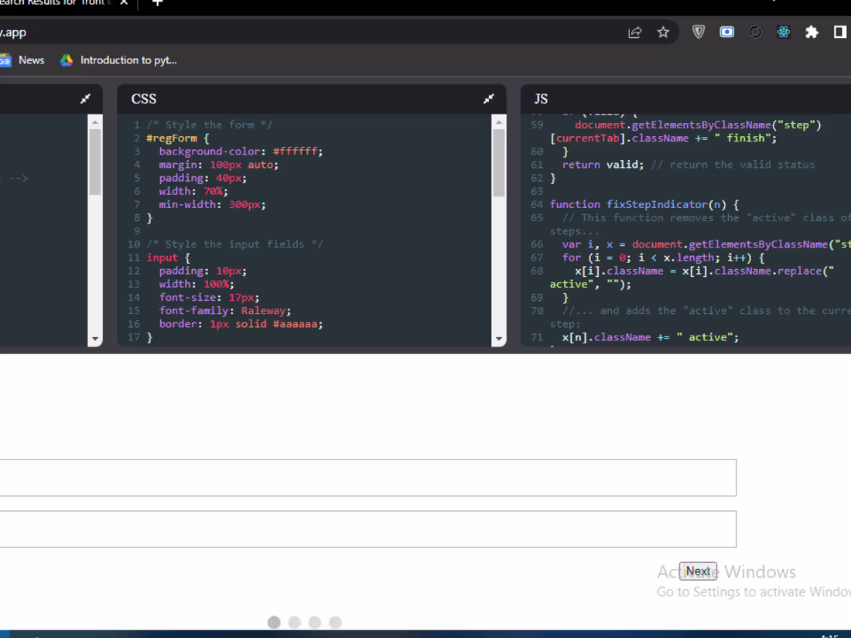Open the Introduction to python bookmark
The height and width of the screenshot is (638, 851).
(x=118, y=60)
